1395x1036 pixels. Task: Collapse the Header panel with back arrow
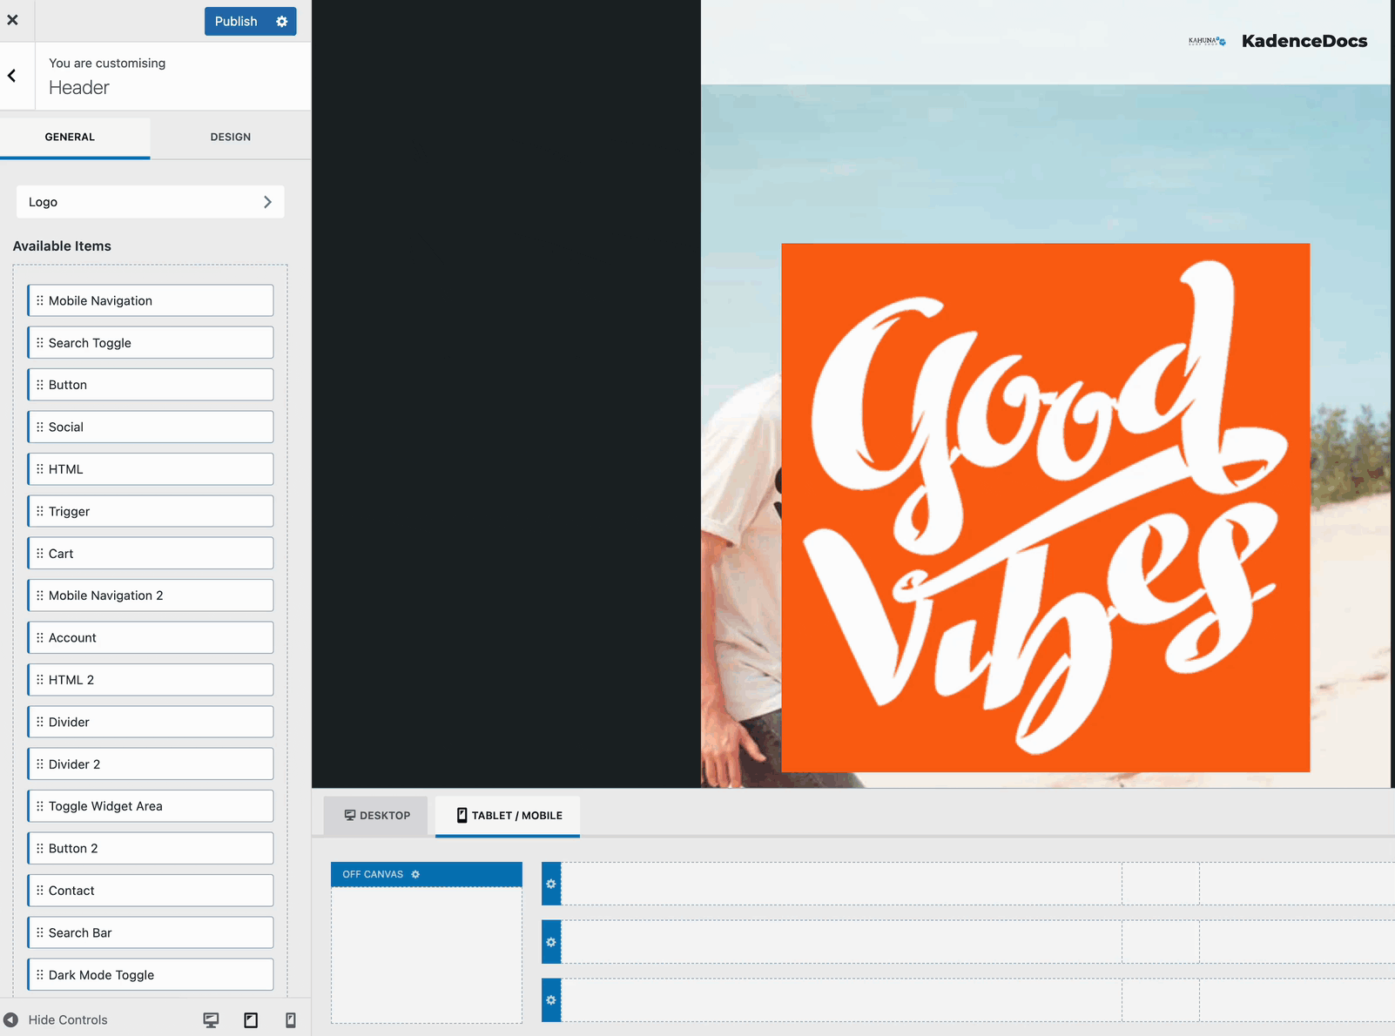(14, 76)
